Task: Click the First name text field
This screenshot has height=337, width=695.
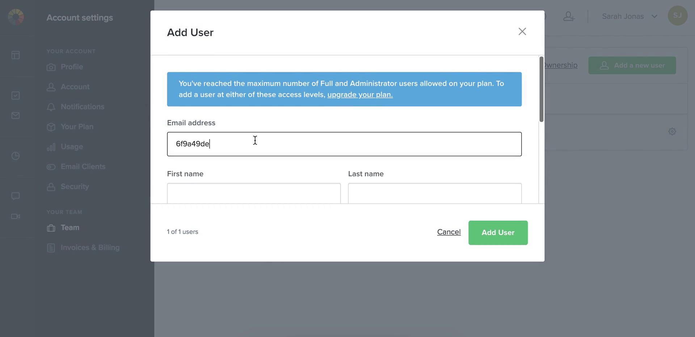Action: coord(253,193)
